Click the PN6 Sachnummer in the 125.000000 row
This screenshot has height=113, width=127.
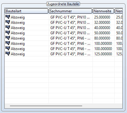coord(70,54)
